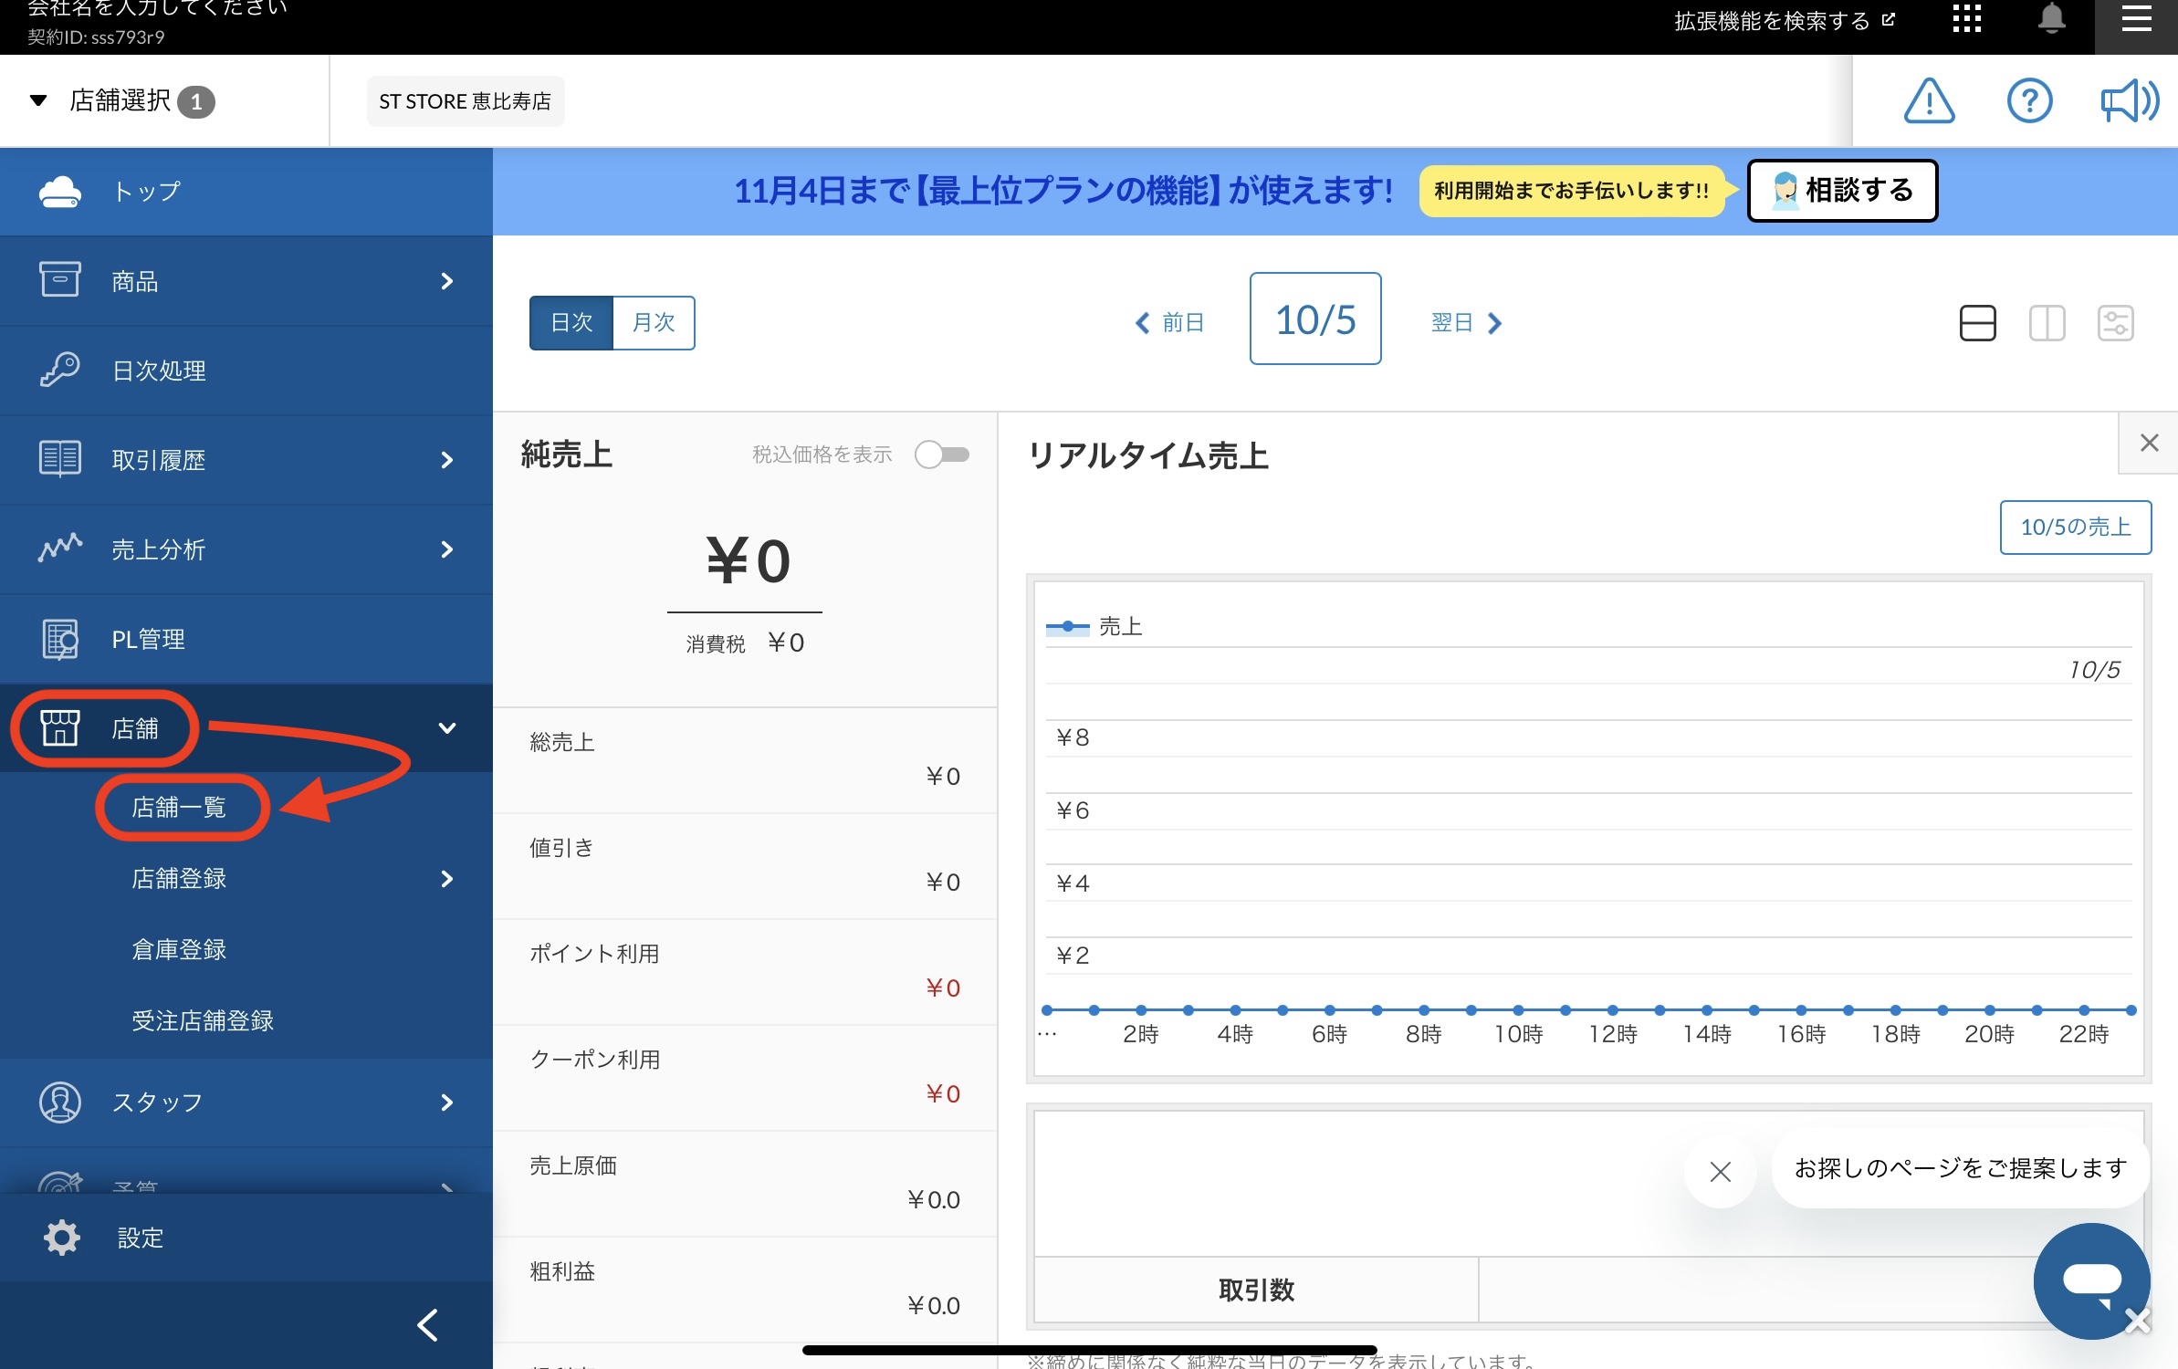This screenshot has width=2178, height=1369.
Task: Click the 10/5 date picker field
Action: coord(1314,319)
